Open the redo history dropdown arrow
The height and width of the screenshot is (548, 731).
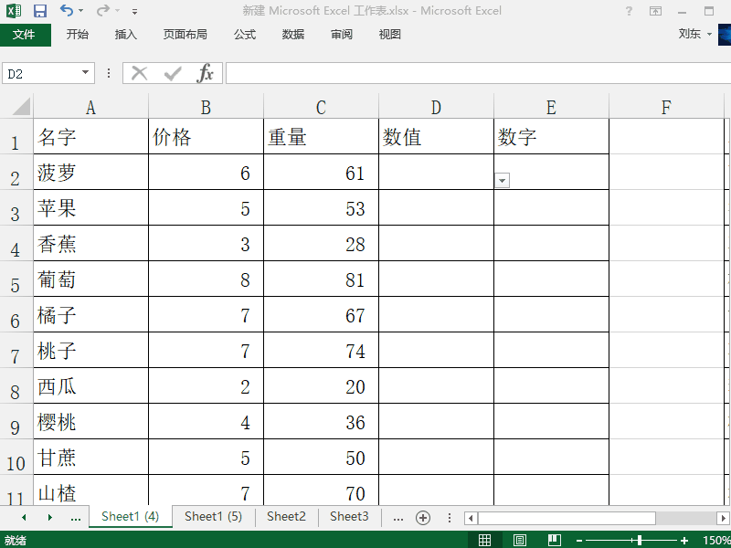pos(117,11)
